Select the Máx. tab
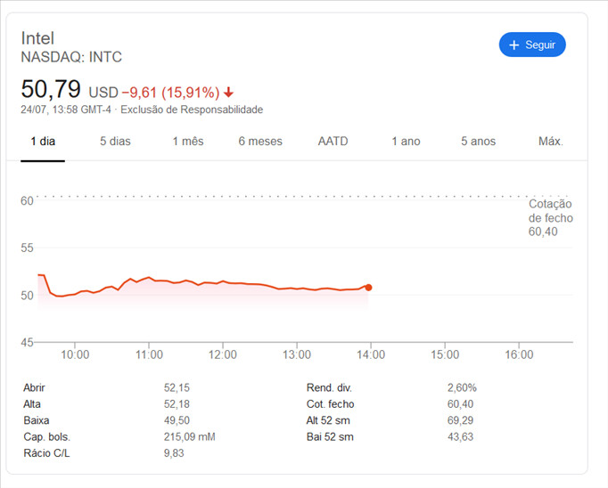Viewport: 608px width, 488px height. 551,142
